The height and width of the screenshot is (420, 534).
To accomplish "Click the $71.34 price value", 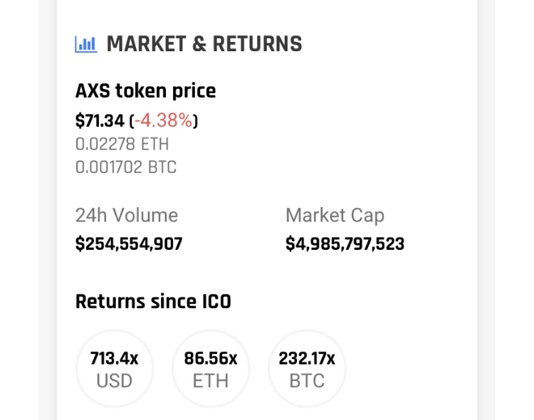I will (100, 121).
